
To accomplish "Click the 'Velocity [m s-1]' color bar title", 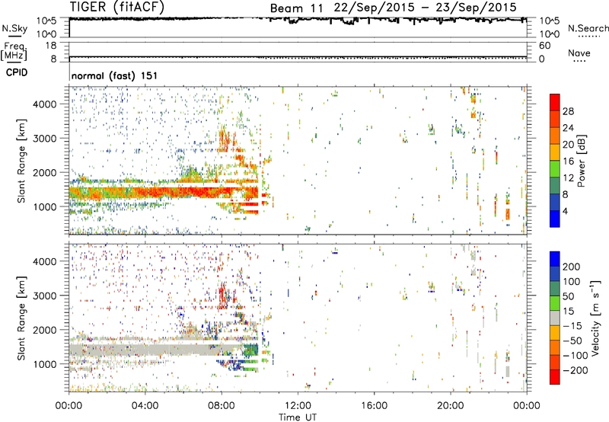I will coord(595,318).
